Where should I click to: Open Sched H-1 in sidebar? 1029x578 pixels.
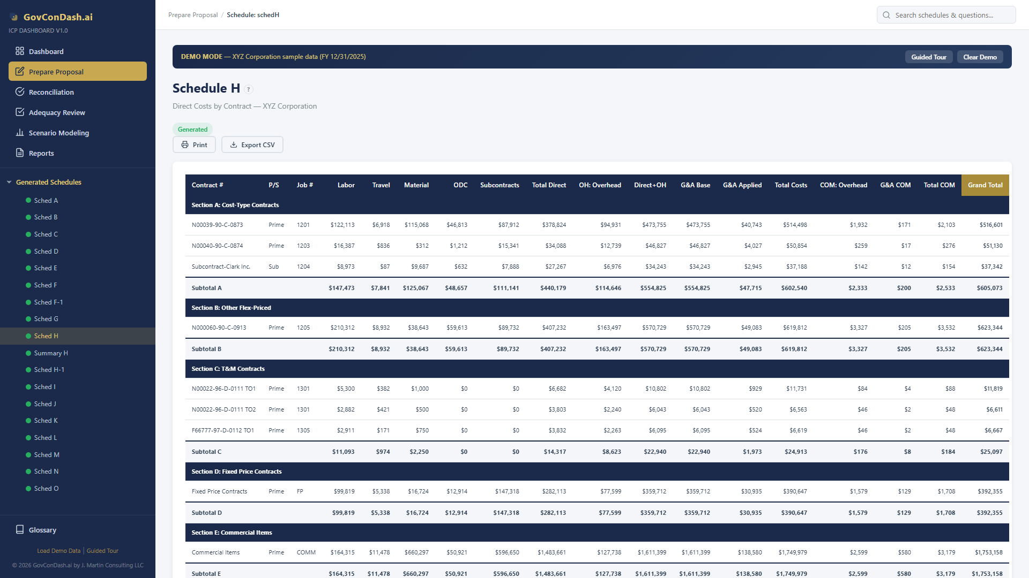49,370
